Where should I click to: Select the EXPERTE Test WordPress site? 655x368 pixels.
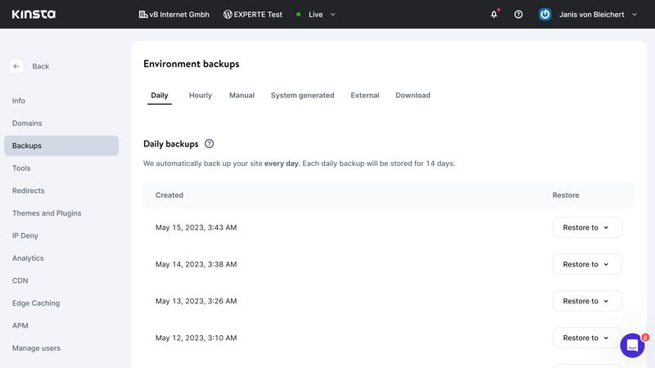tap(253, 15)
